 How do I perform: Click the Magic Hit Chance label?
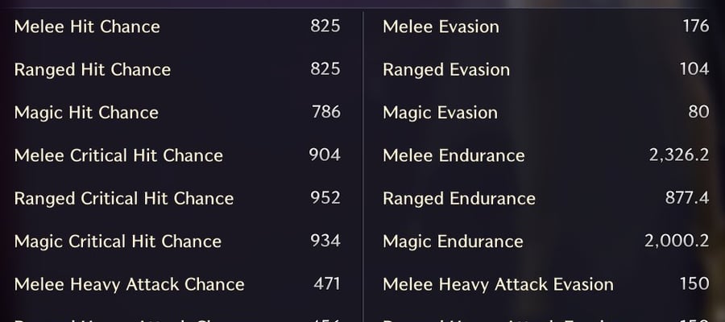click(86, 113)
